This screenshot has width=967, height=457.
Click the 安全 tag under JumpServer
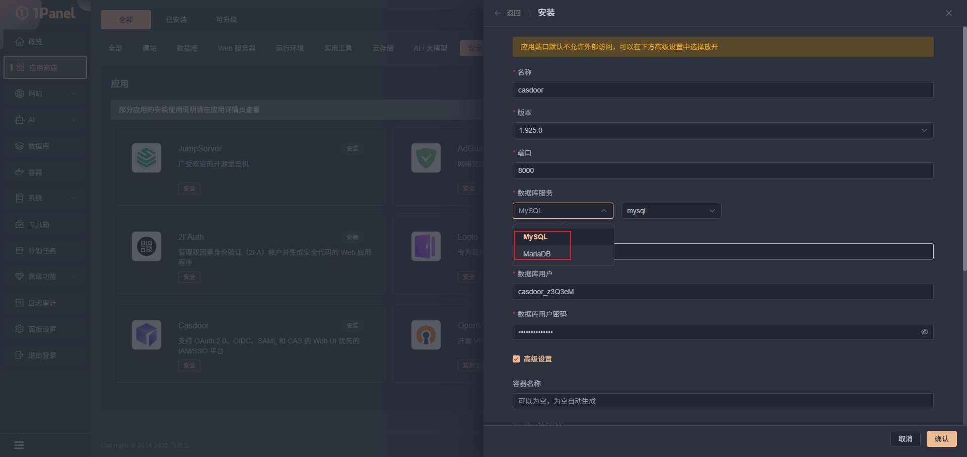(x=189, y=189)
